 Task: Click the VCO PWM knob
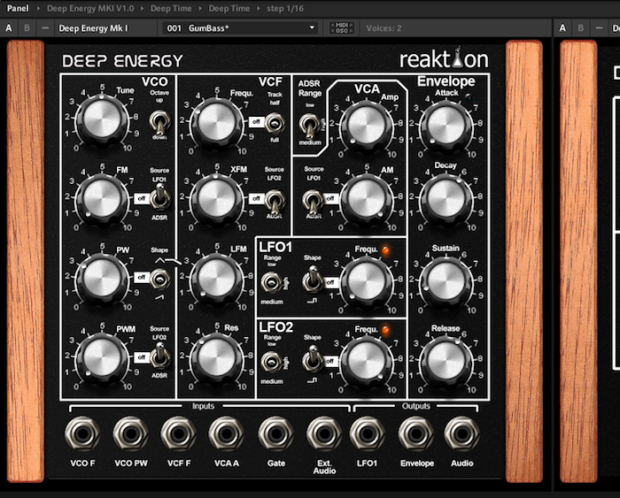click(x=102, y=358)
